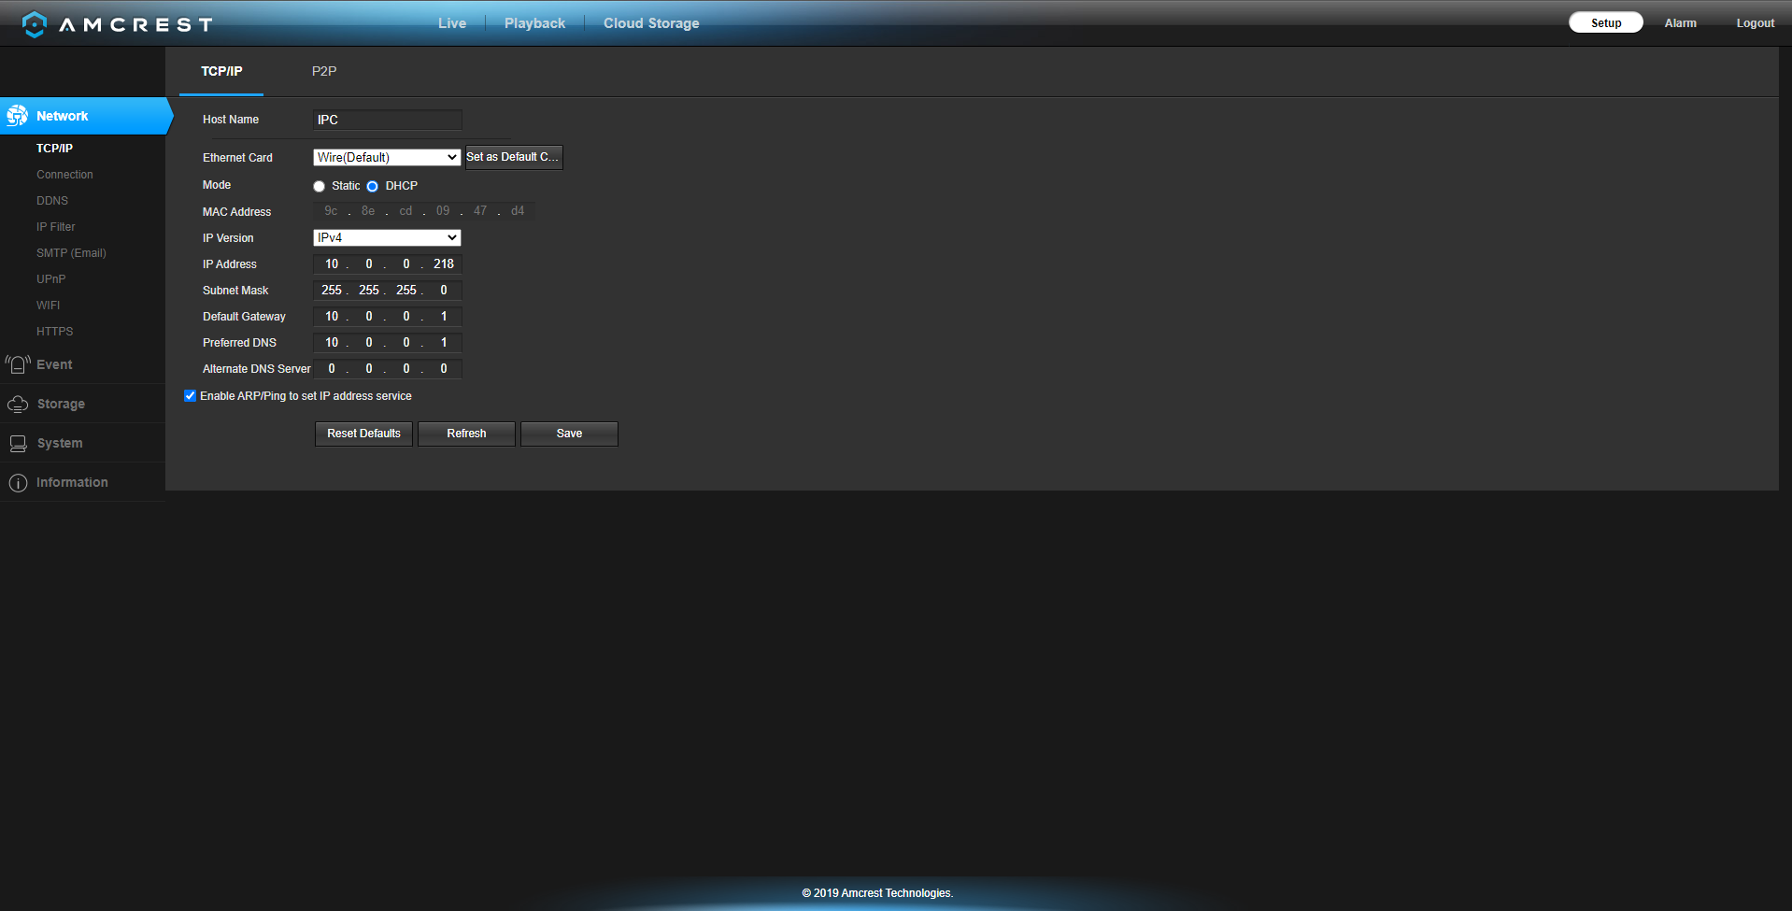Image resolution: width=1792 pixels, height=911 pixels.
Task: Click first octet of Alternate DNS Server
Action: tap(332, 369)
